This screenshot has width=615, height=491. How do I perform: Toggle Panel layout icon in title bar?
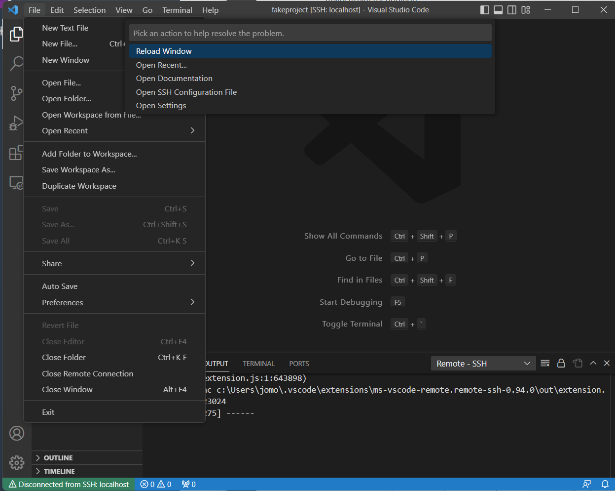tap(499, 10)
